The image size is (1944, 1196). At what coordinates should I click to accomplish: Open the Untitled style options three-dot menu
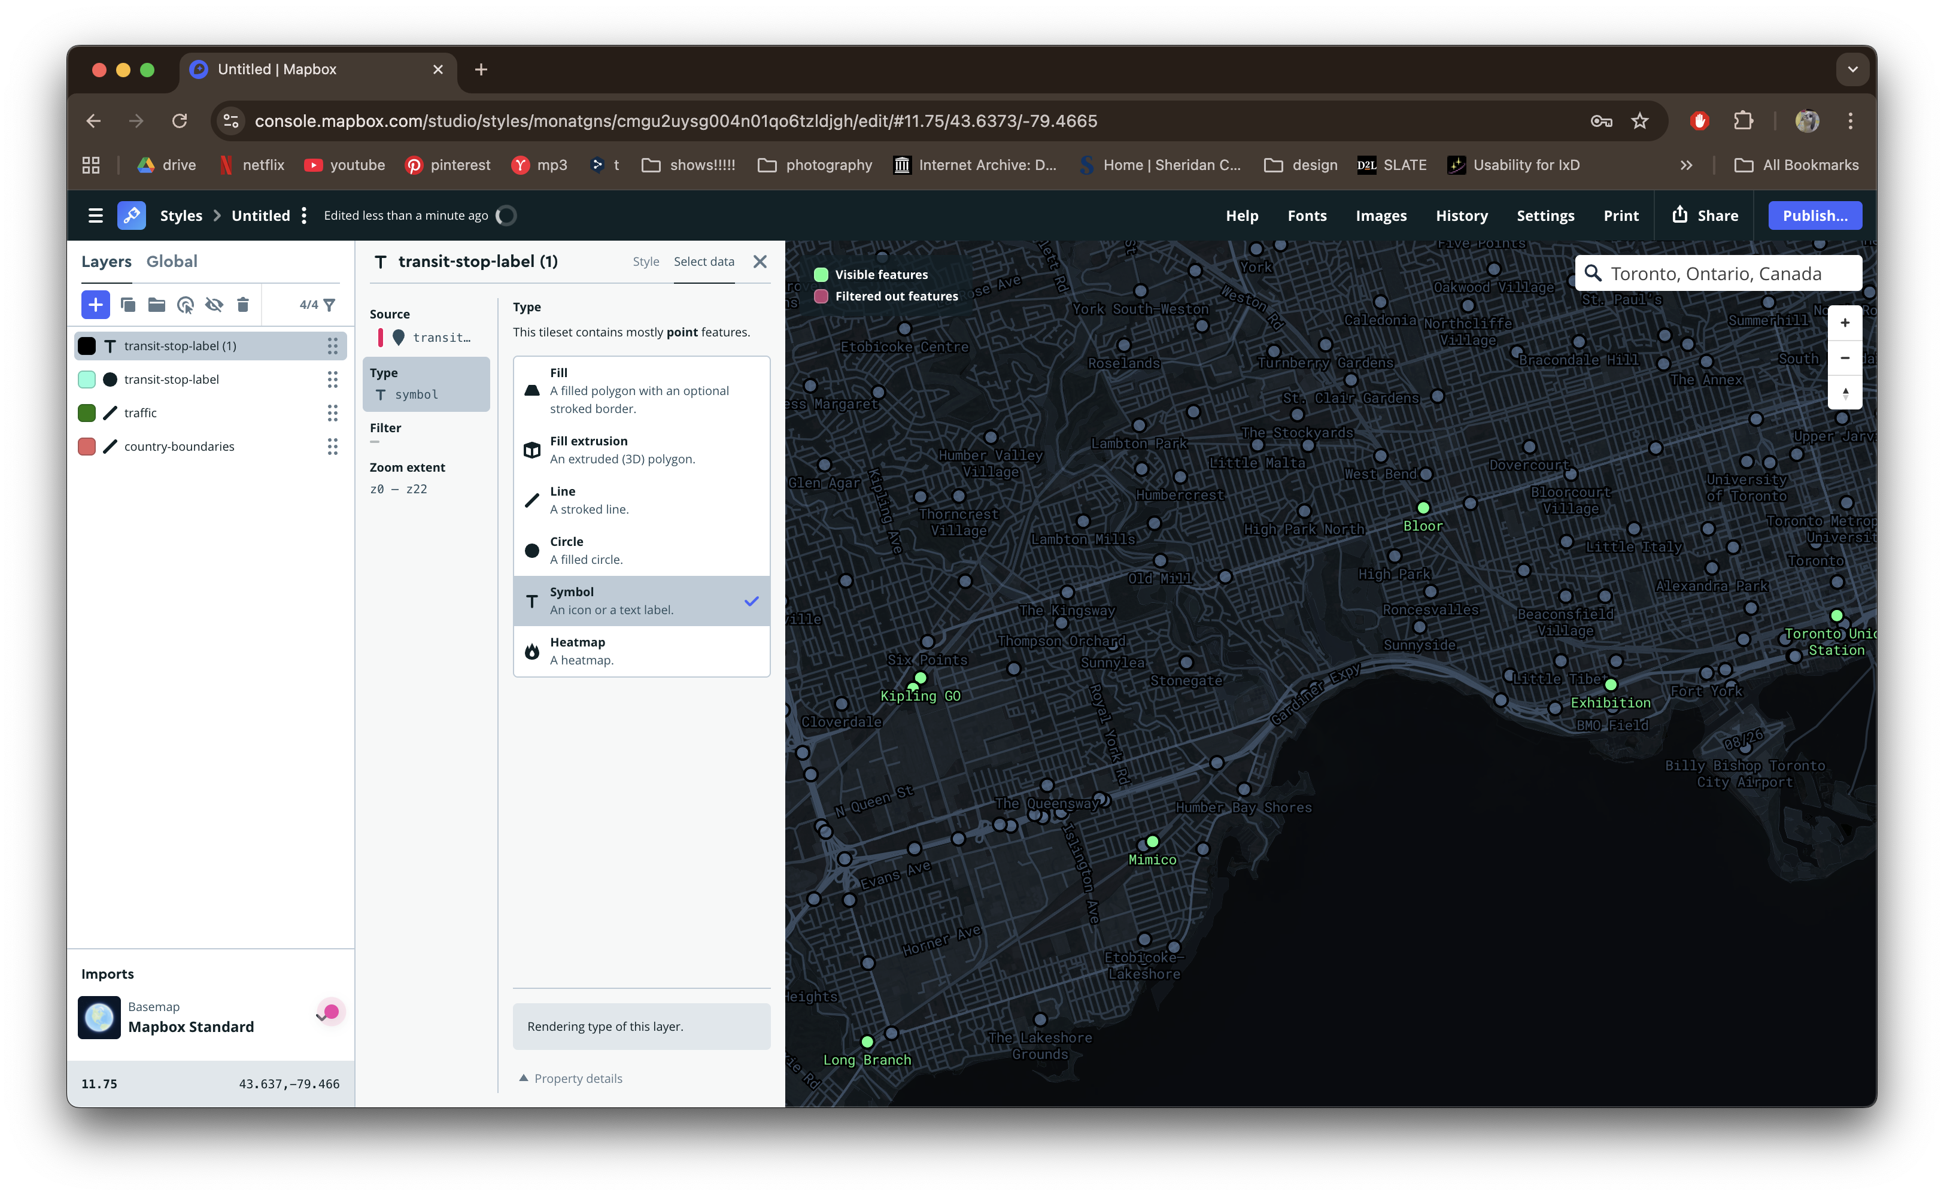(303, 215)
